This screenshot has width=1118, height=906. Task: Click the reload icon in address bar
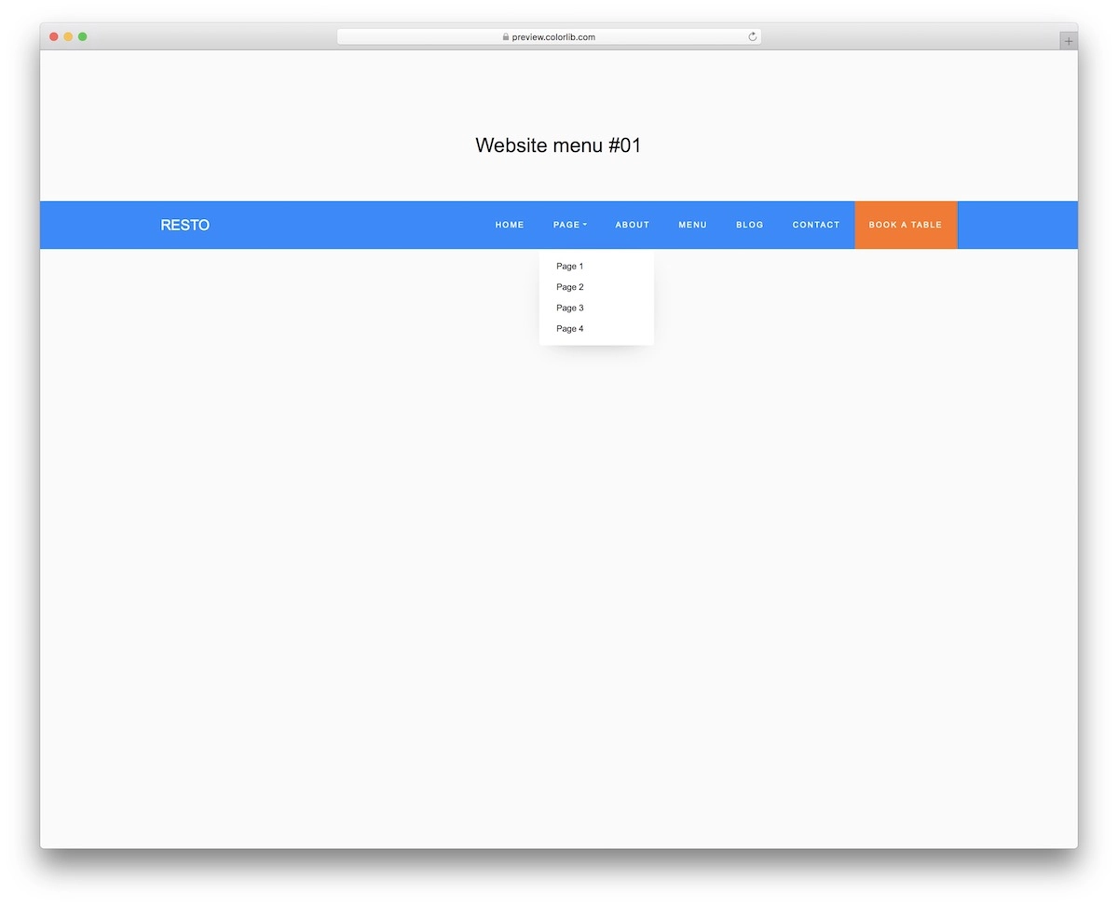pos(753,37)
